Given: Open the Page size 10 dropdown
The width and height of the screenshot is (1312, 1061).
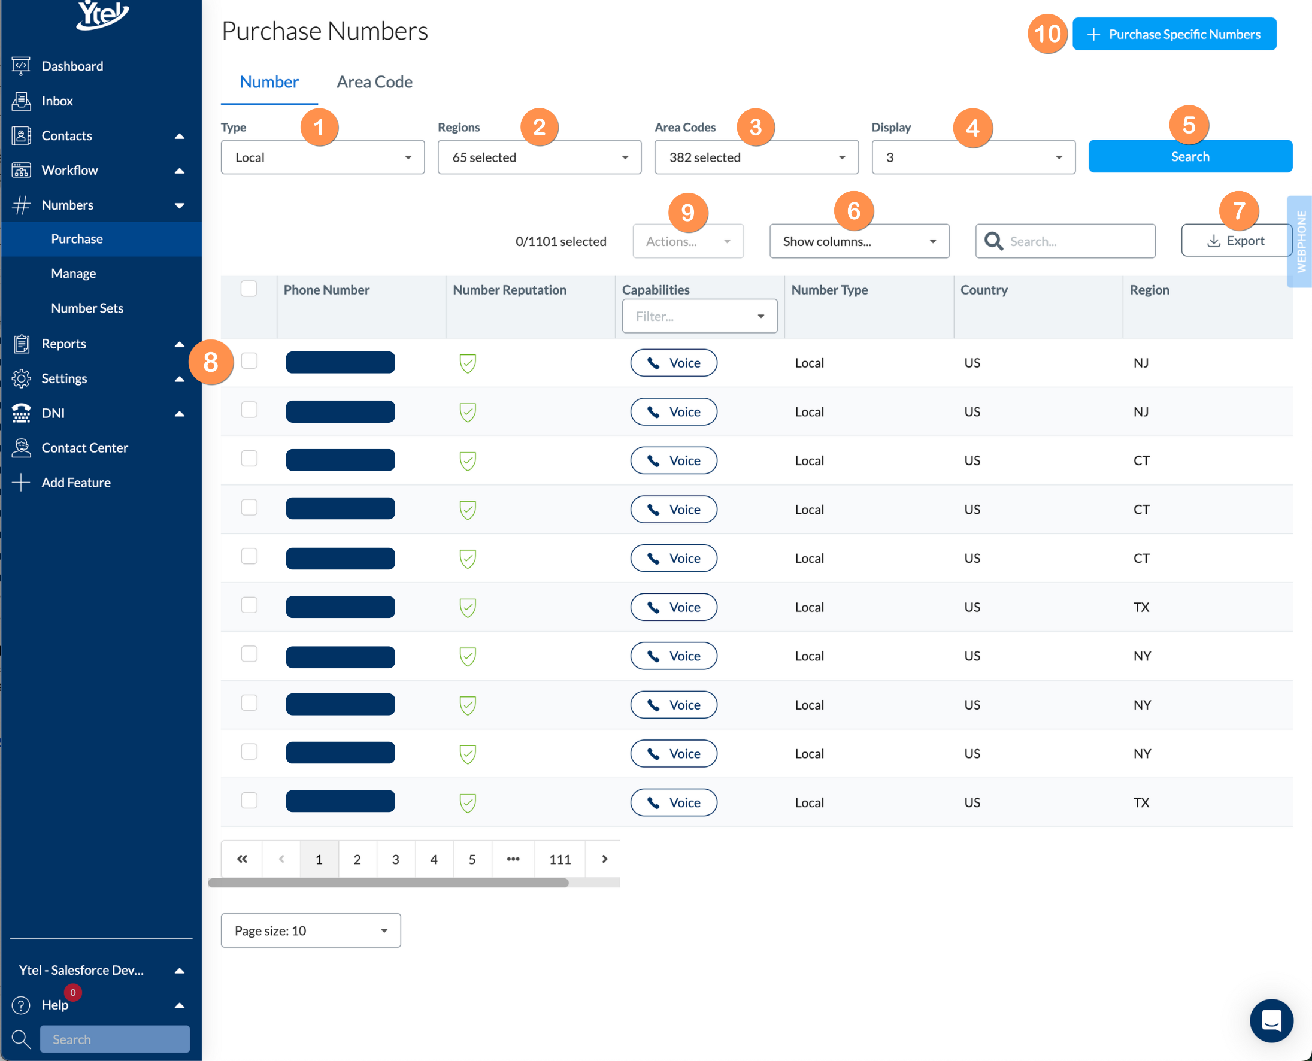Looking at the screenshot, I should coord(310,930).
